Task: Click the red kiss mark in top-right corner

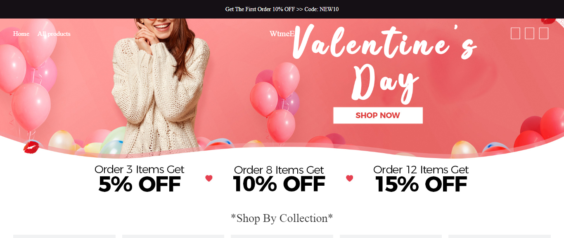Action: click(x=549, y=20)
